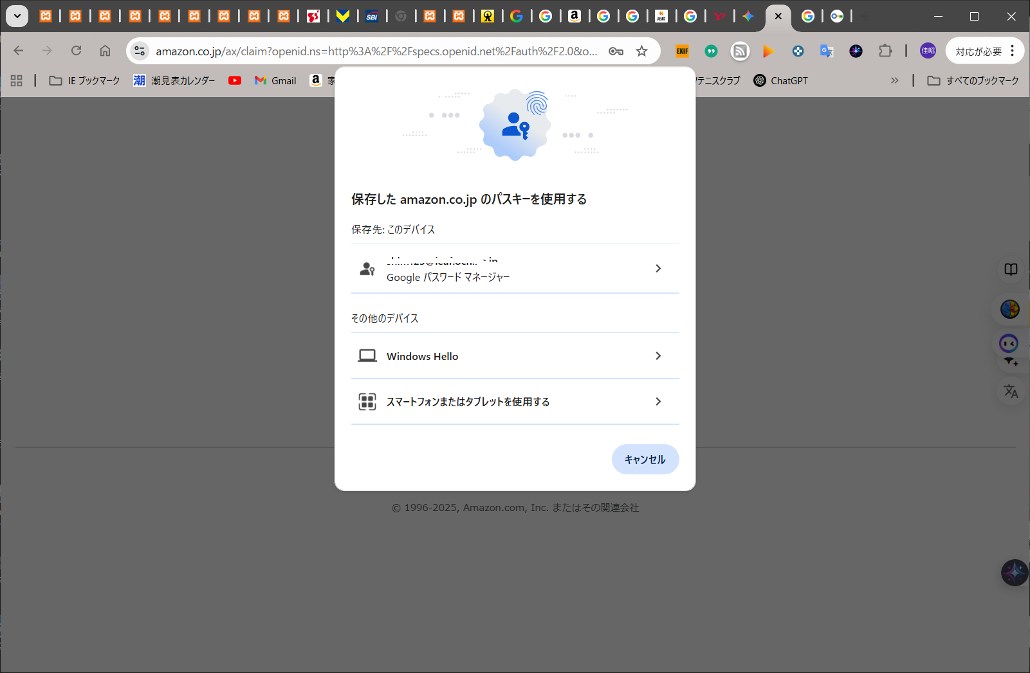Open the extensions puzzle-piece menu

click(x=885, y=51)
